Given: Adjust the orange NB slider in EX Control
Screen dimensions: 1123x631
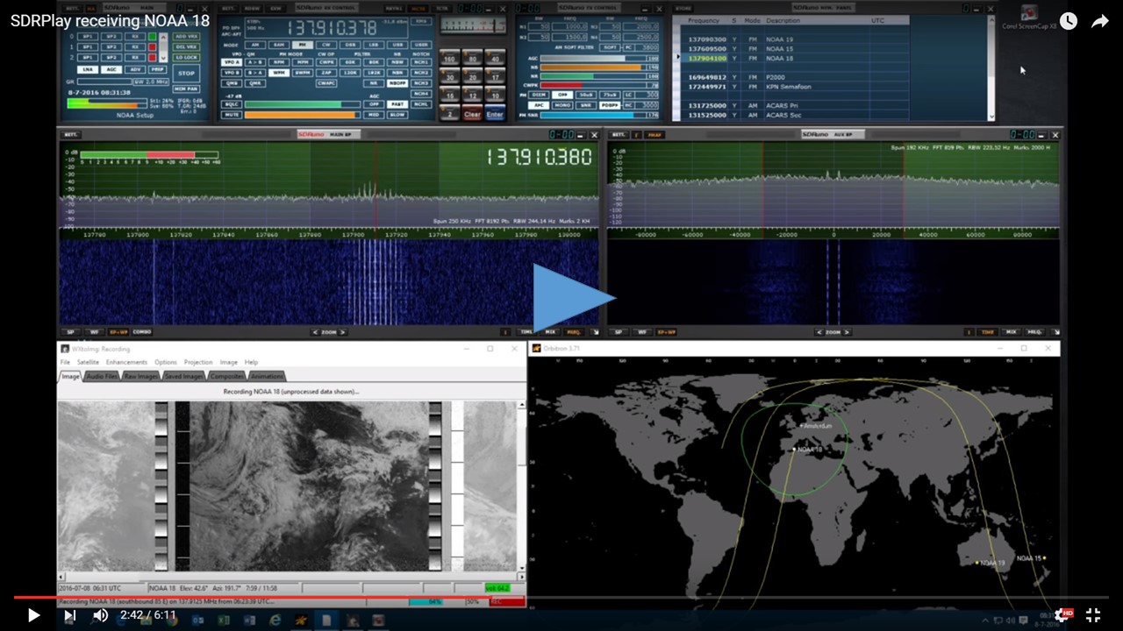Looking at the screenshot, I should tap(594, 67).
